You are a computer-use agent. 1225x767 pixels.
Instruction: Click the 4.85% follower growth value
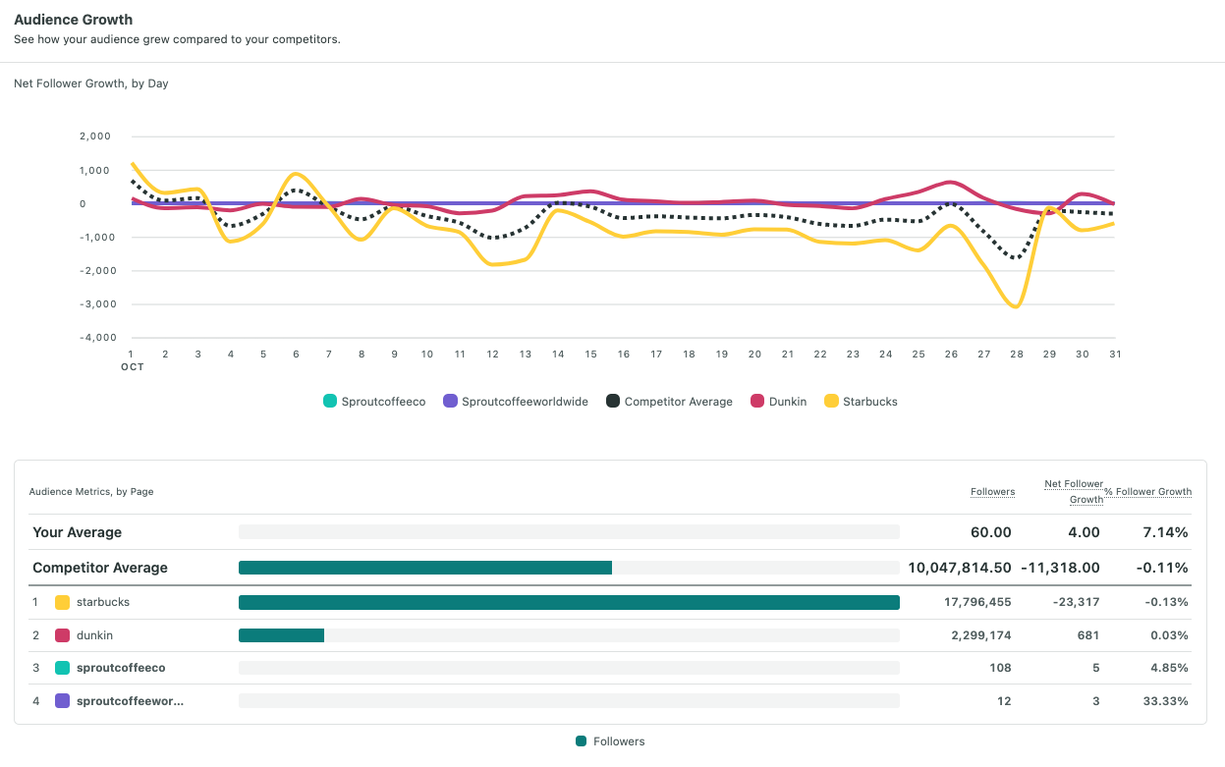click(x=1169, y=668)
